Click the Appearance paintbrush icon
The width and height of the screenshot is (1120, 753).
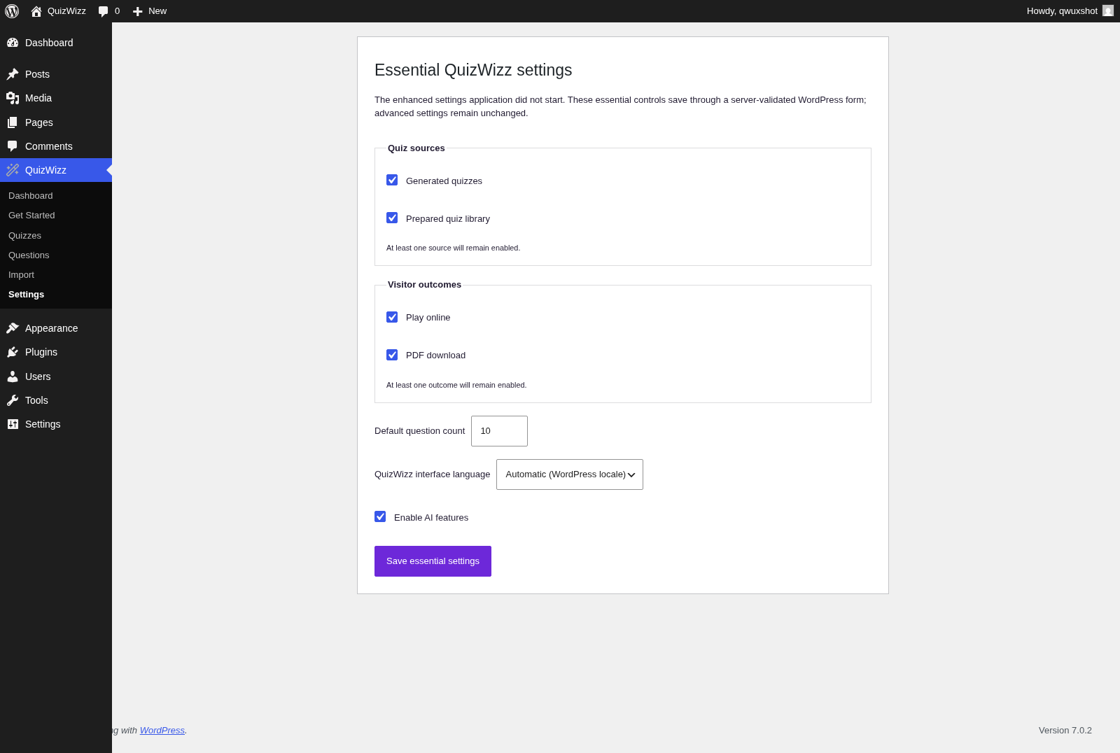[x=13, y=328]
